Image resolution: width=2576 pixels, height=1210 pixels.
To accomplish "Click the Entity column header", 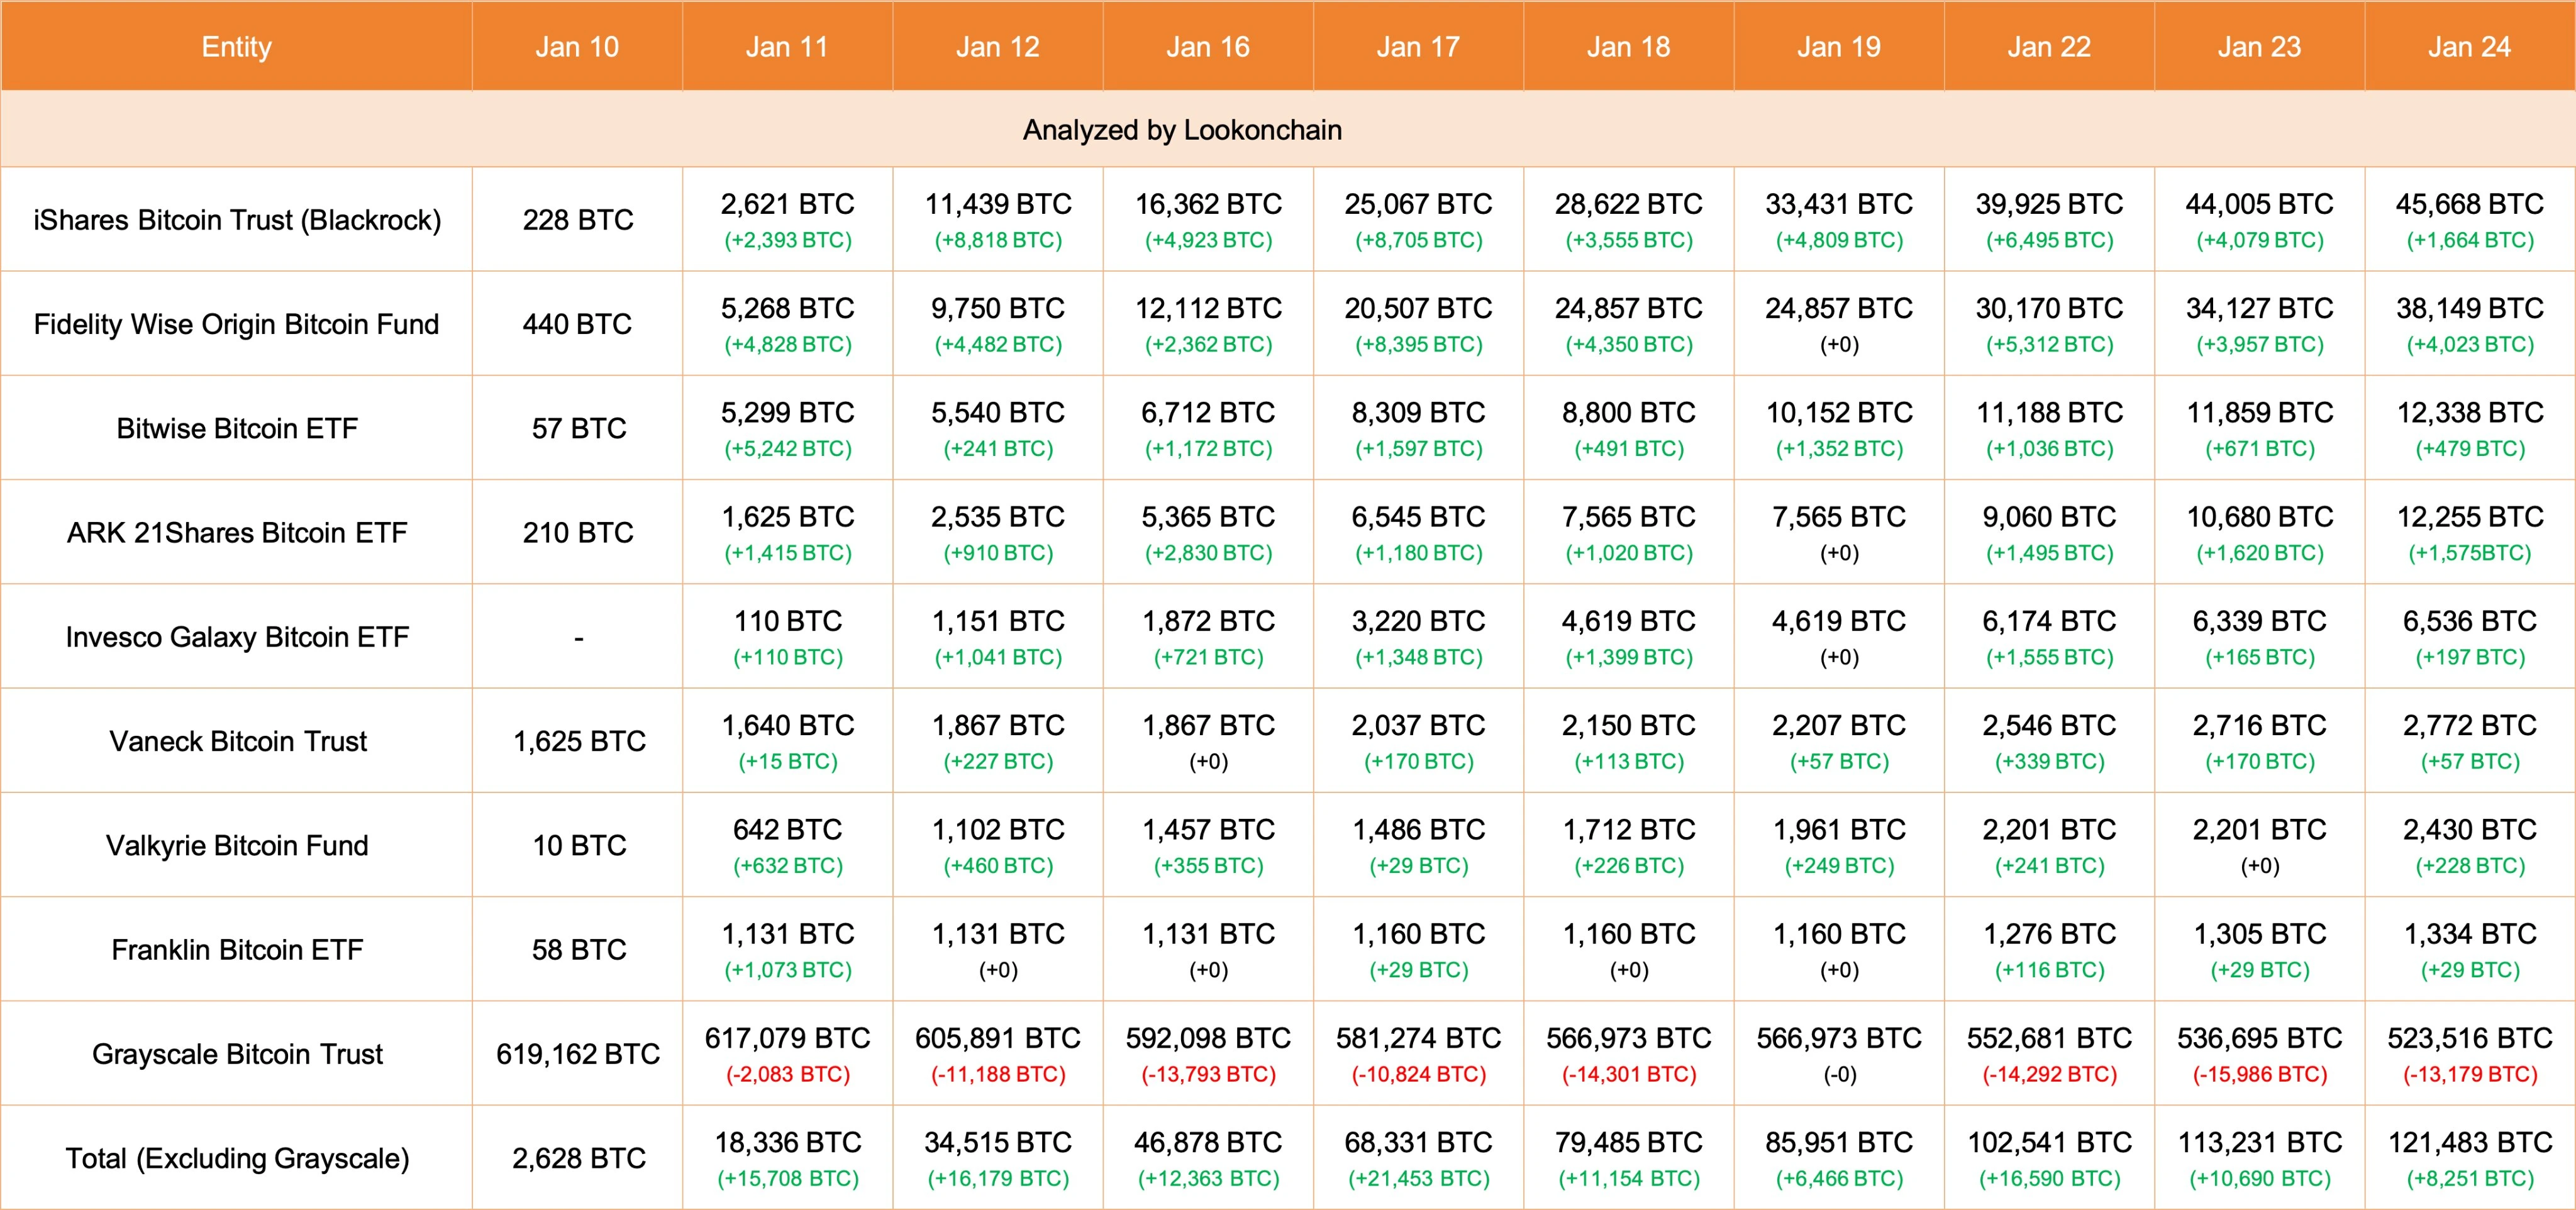I will tap(236, 47).
